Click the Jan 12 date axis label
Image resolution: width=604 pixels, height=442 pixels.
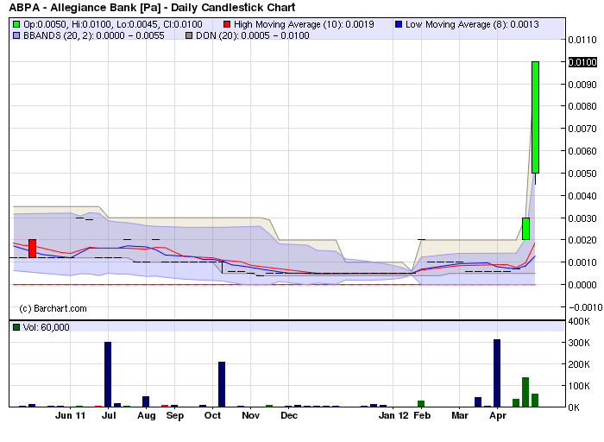coord(393,416)
